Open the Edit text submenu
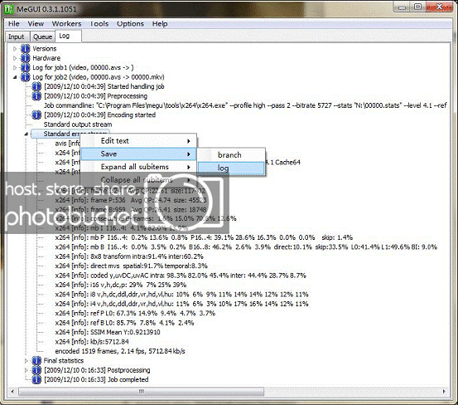Viewport: 458px width, 405px height. click(x=138, y=141)
